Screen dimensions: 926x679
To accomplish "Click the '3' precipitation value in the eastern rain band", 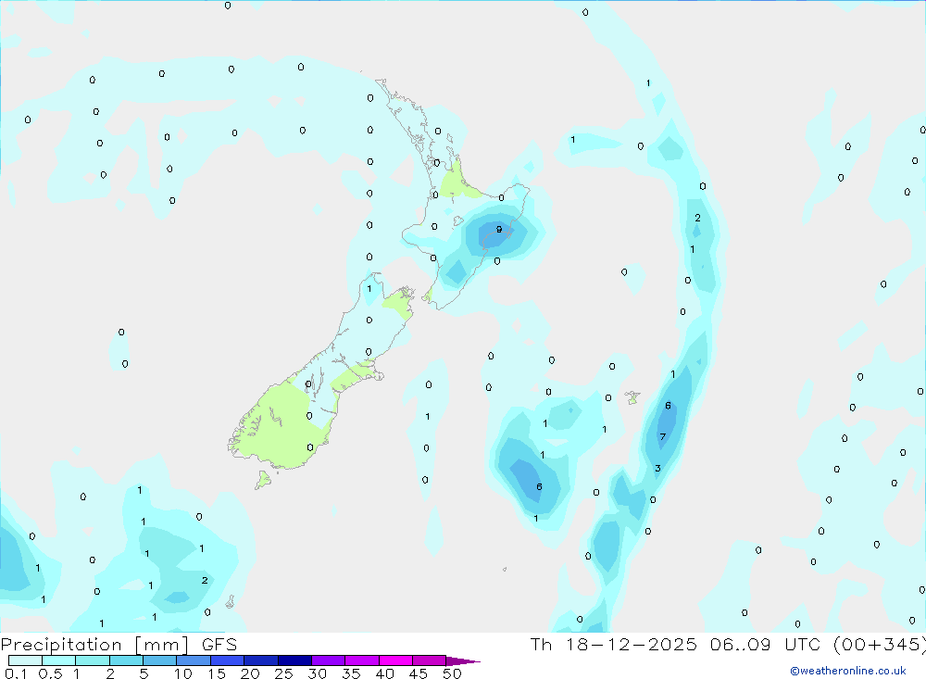I will (657, 468).
